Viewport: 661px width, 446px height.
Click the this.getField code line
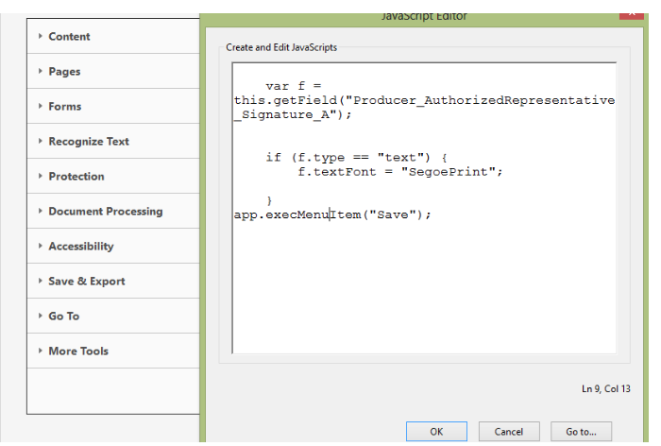424,100
